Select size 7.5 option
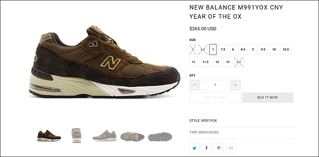 (223, 49)
